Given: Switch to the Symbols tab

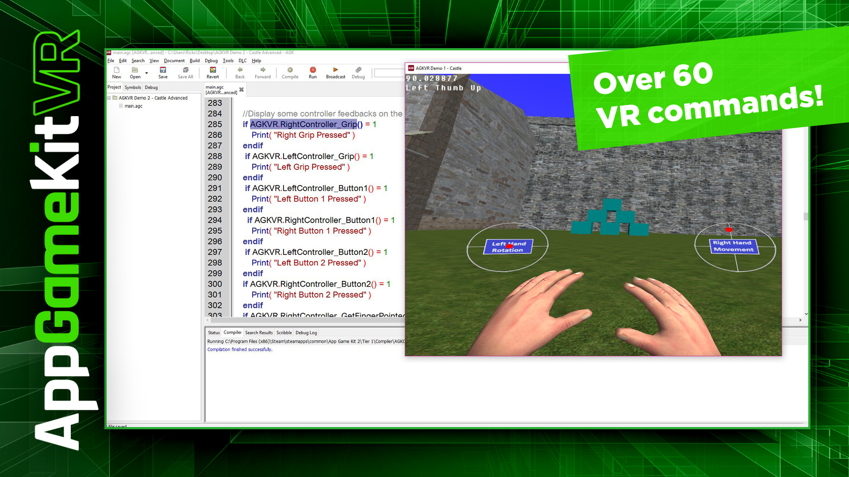Looking at the screenshot, I should tap(133, 87).
